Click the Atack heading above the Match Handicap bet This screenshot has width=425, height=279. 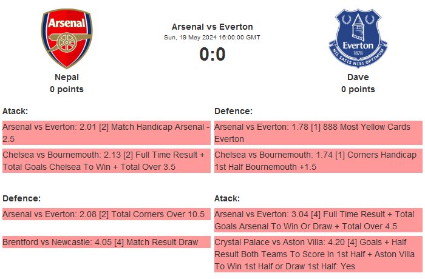coord(15,111)
